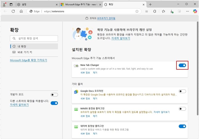Open the favorites list icon

coord(164,11)
